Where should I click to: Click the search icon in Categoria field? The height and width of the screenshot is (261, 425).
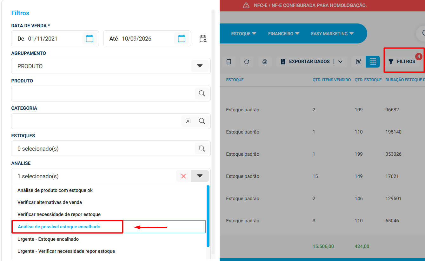pyautogui.click(x=202, y=121)
